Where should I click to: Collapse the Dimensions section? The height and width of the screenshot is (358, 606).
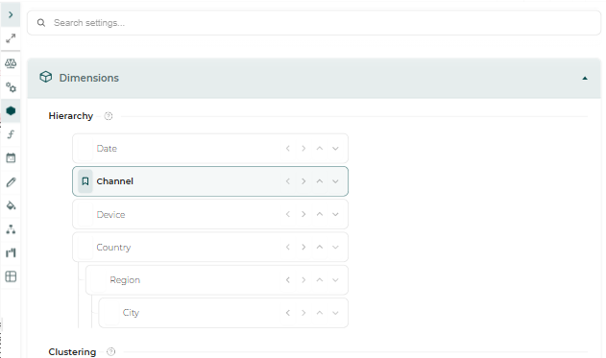pos(585,79)
